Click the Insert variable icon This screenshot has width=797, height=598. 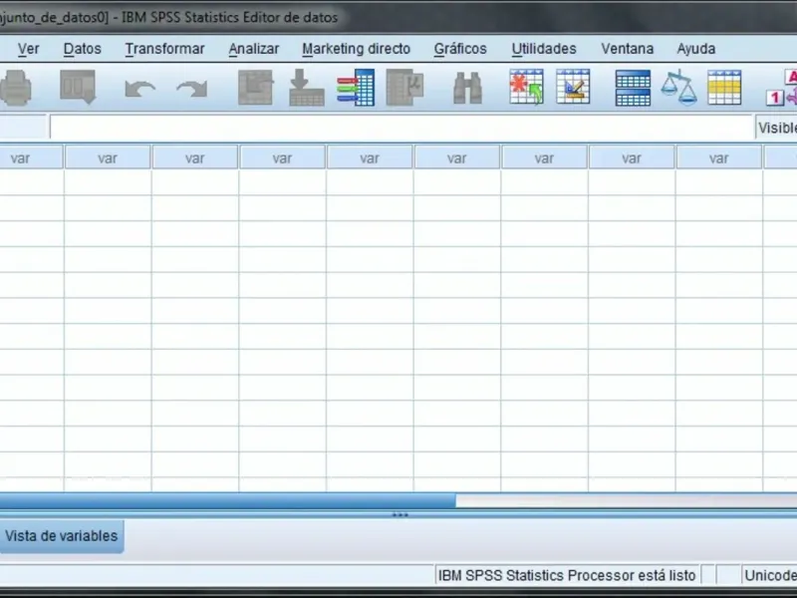(573, 87)
